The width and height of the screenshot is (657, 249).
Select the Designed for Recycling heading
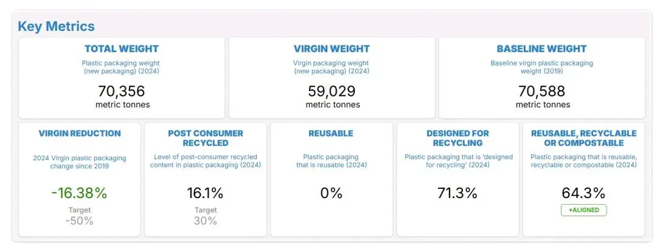pyautogui.click(x=457, y=138)
